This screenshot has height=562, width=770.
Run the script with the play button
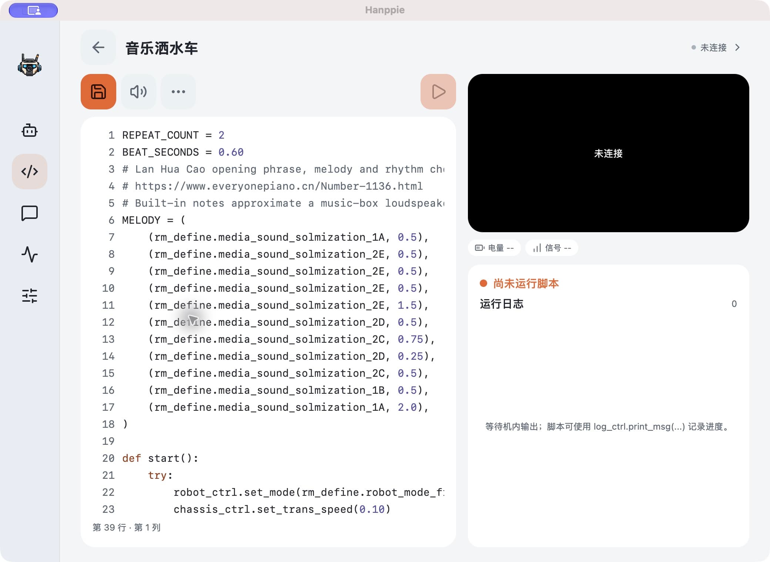tap(438, 92)
